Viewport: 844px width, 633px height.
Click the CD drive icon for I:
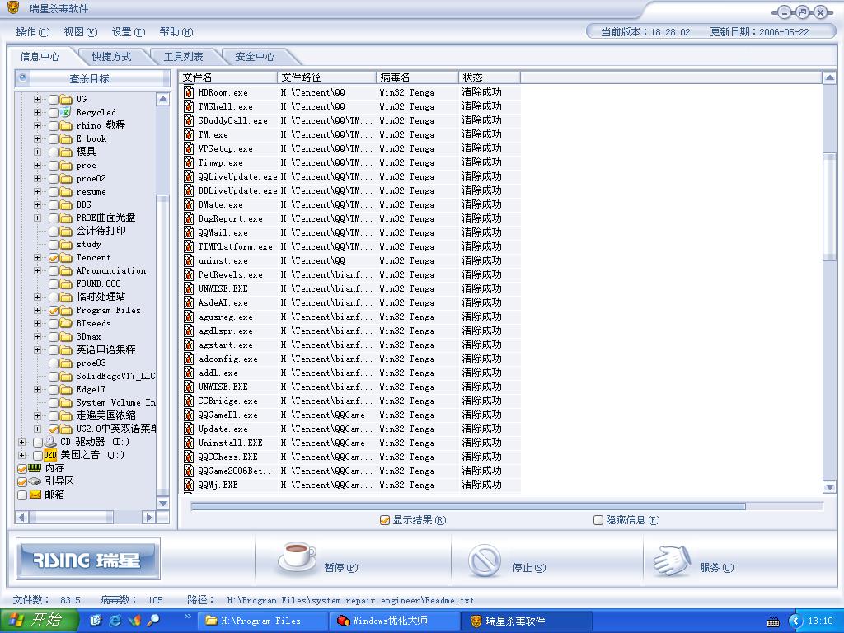(x=50, y=442)
